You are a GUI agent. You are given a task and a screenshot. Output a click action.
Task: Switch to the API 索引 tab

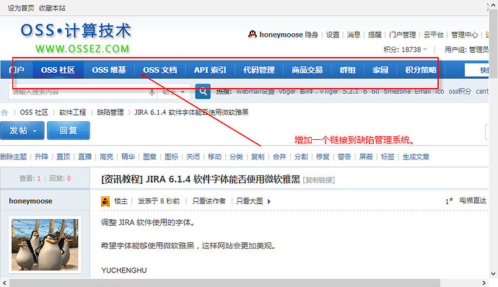pos(210,70)
